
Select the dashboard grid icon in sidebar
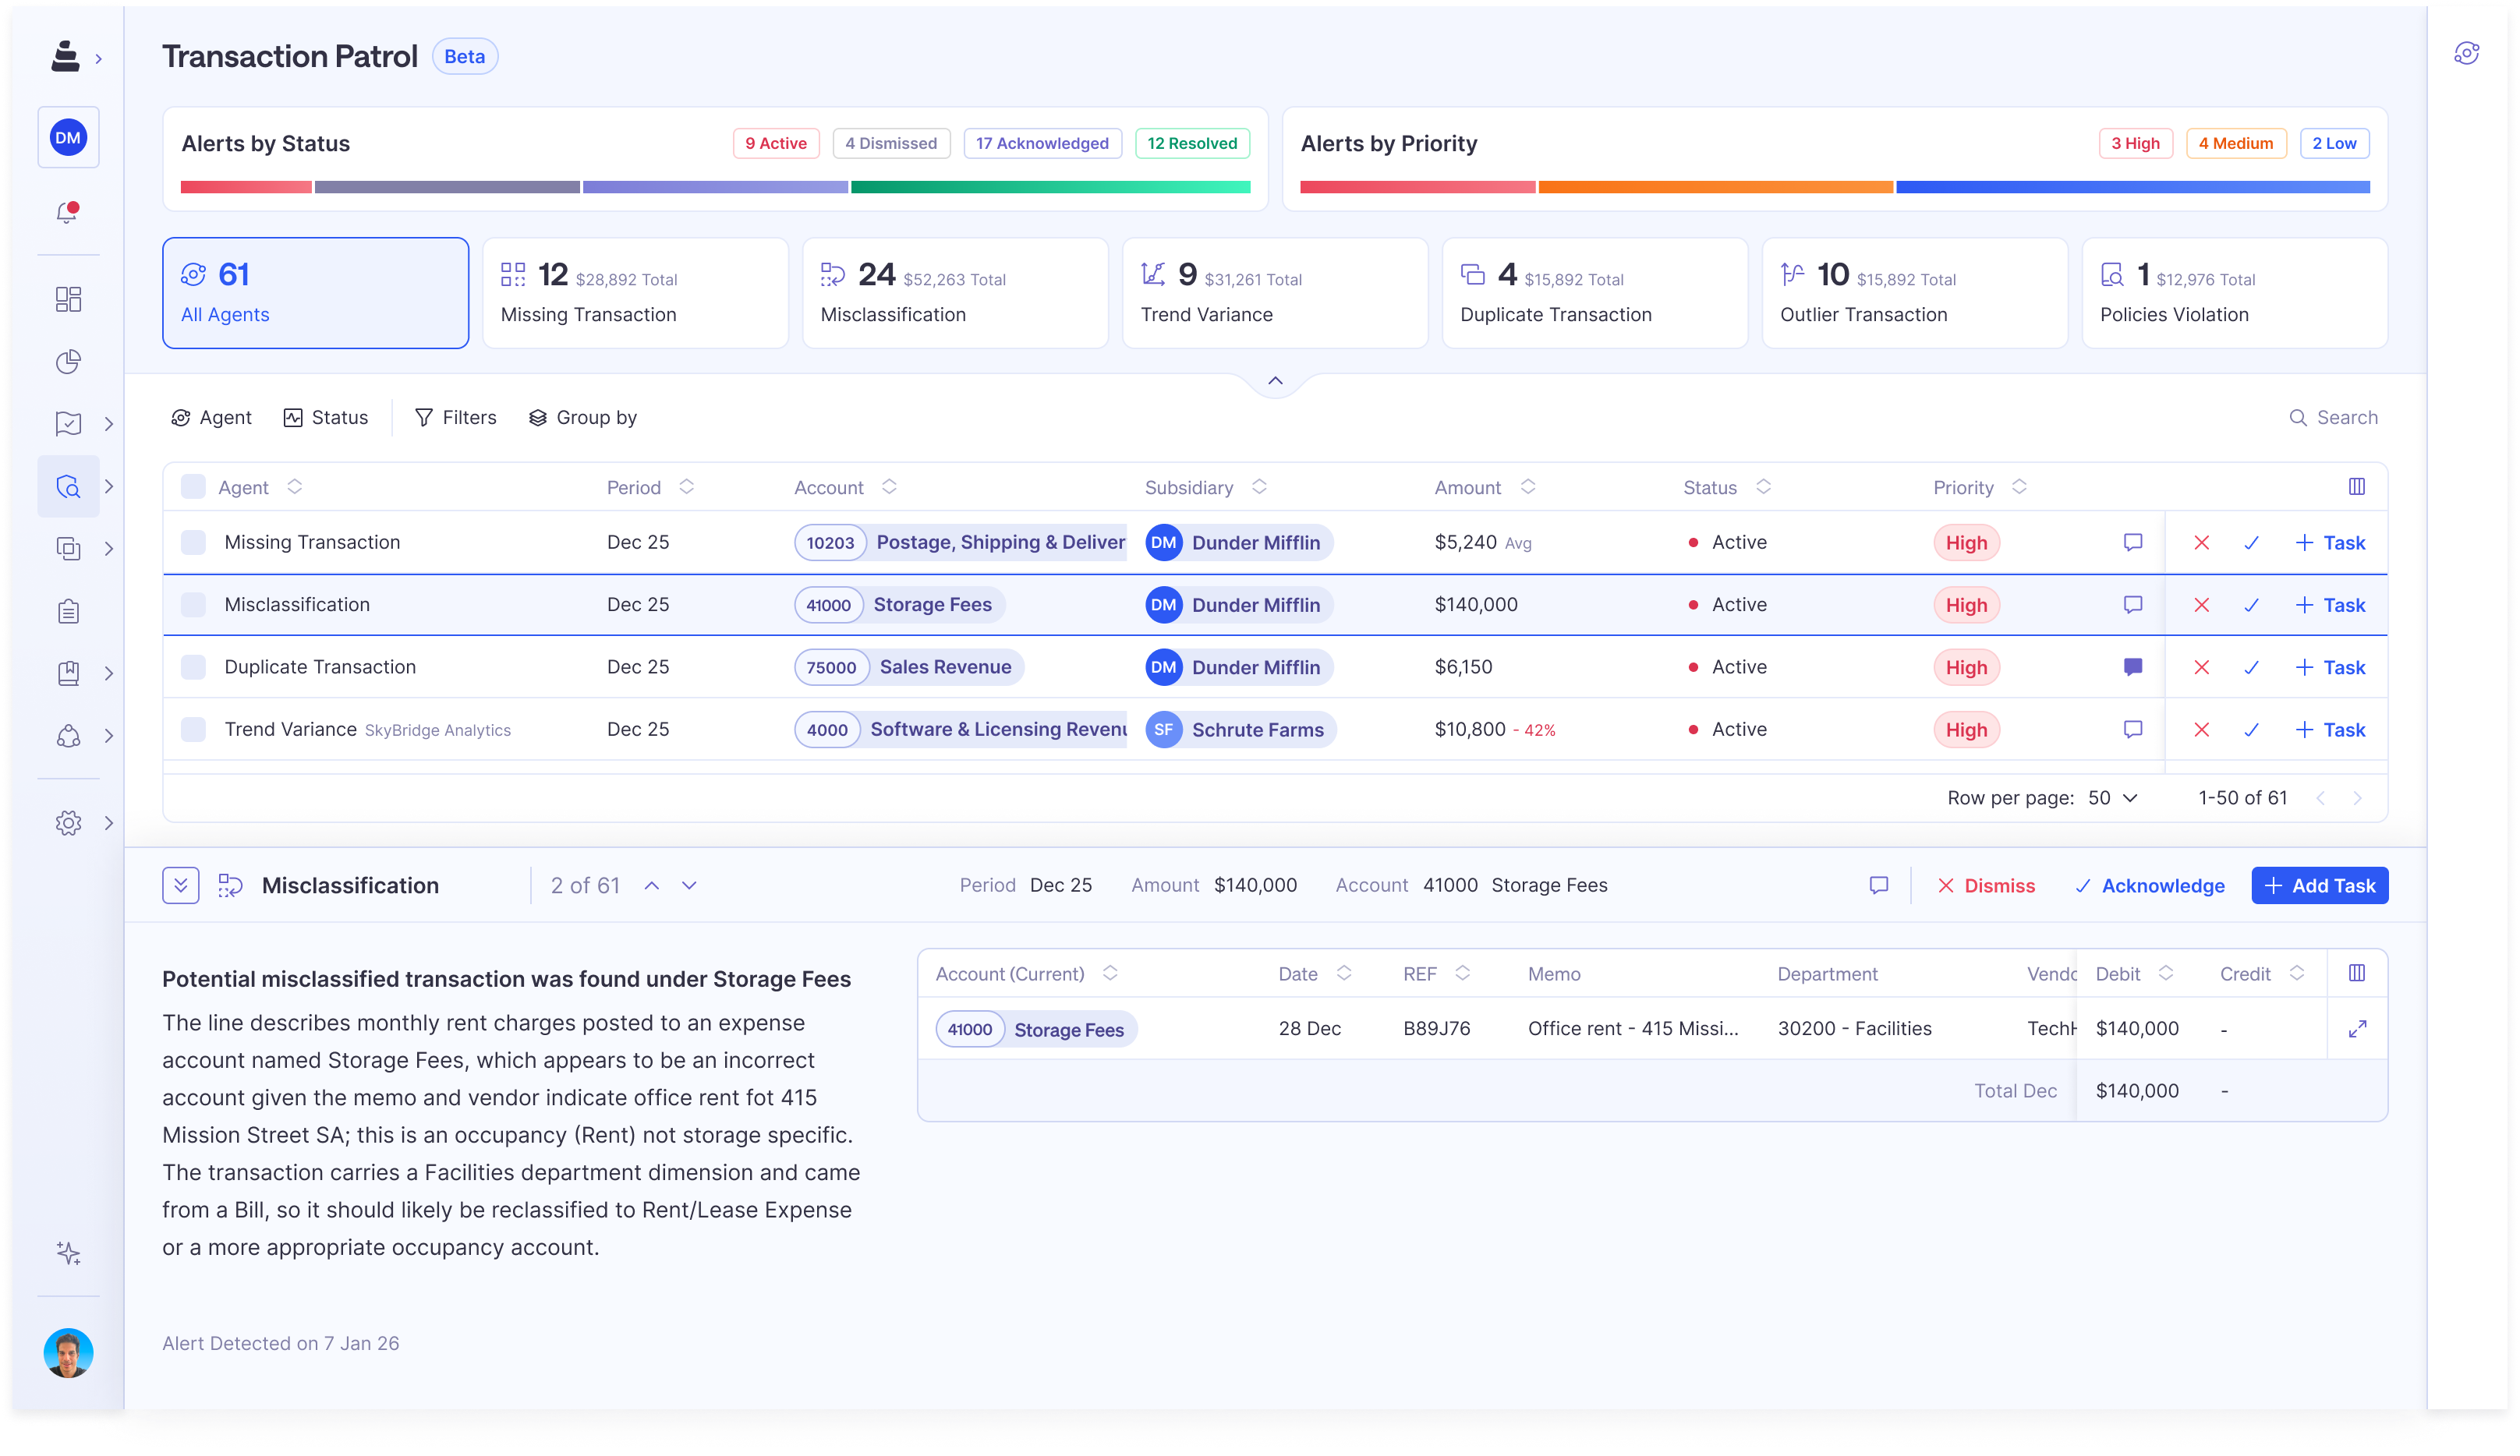[67, 299]
